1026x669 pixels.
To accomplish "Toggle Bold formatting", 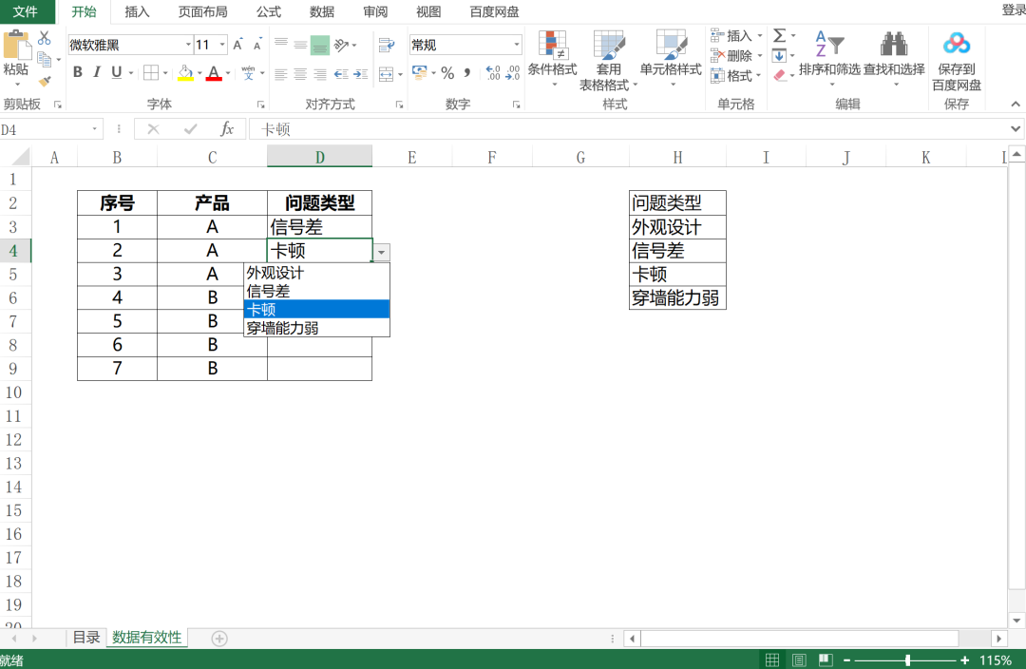I will coord(78,72).
